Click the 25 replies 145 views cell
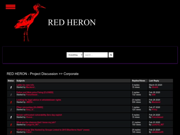Viewport: 180px width, 135px height. coord(139,131)
